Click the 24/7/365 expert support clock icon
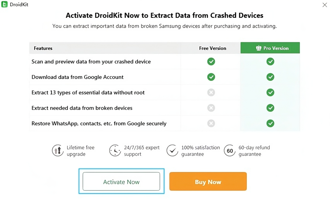 pyautogui.click(x=115, y=150)
